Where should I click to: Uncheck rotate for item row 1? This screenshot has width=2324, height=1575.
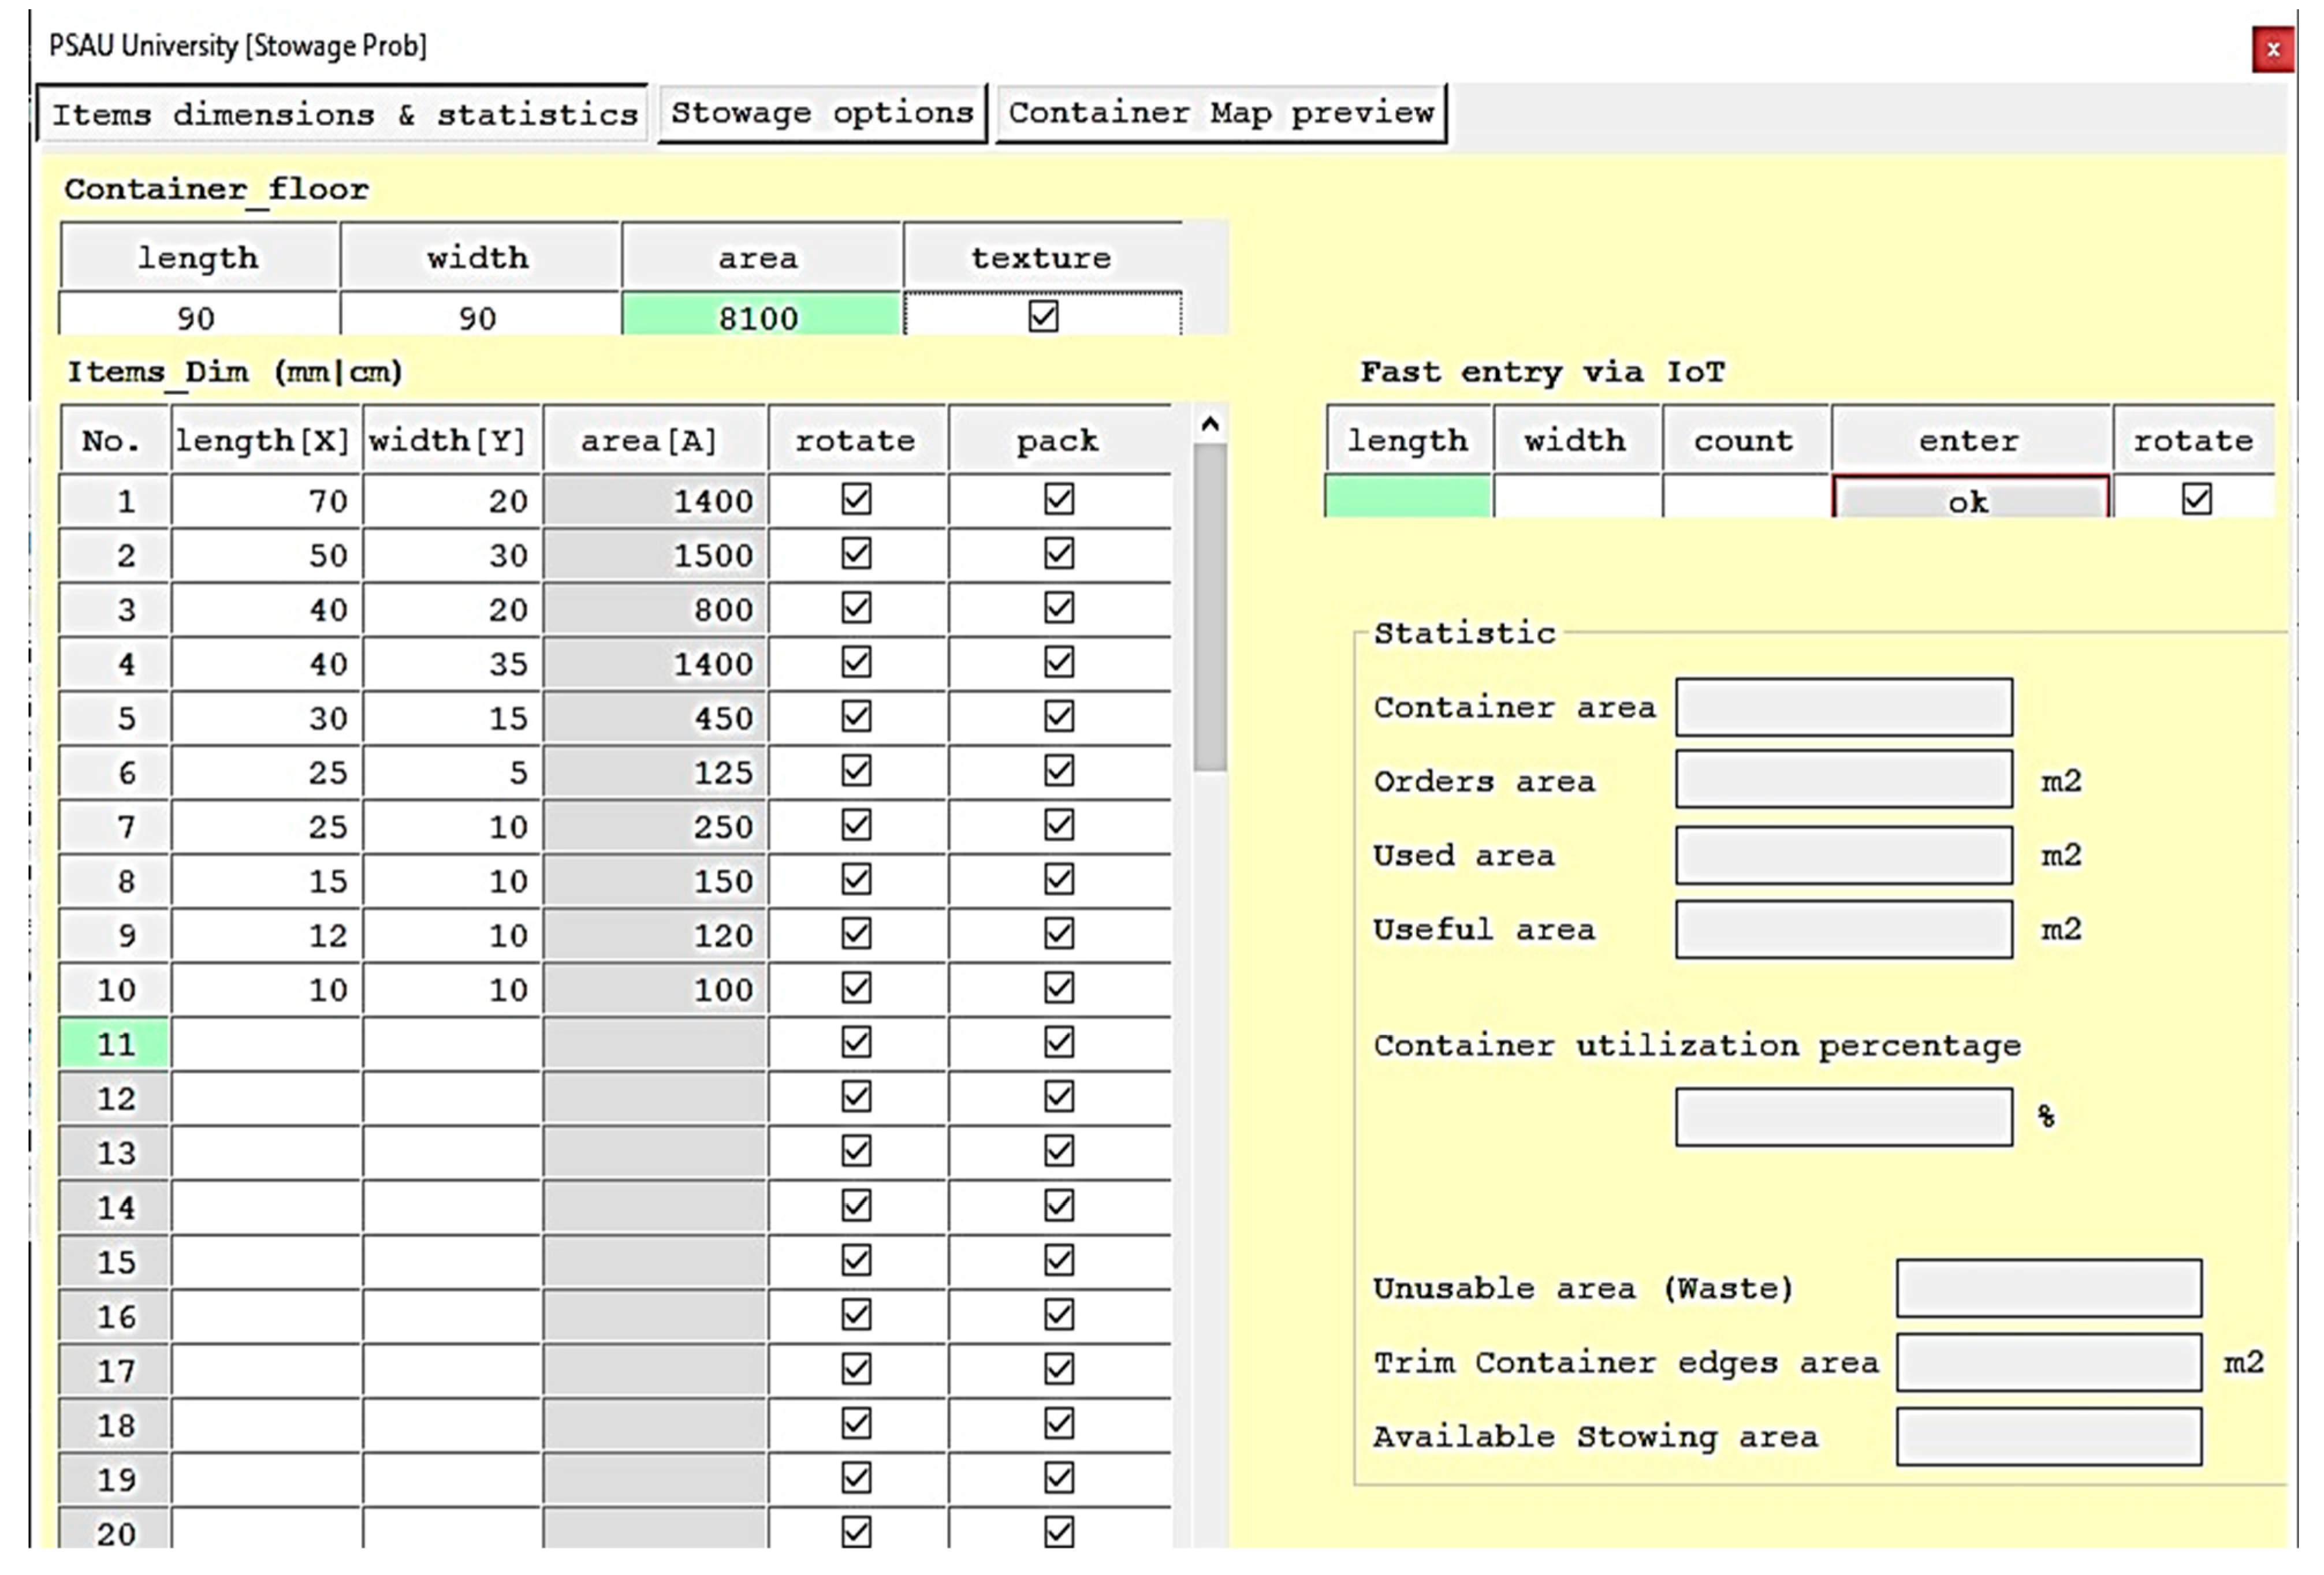click(x=856, y=499)
